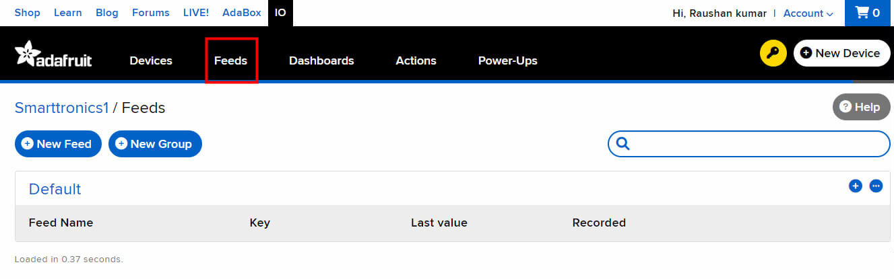
Task: Open the Actions menu item
Action: tap(416, 61)
